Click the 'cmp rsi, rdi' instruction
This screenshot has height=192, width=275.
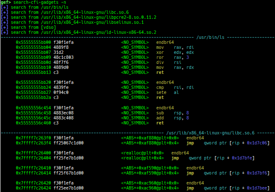[x=175, y=87]
